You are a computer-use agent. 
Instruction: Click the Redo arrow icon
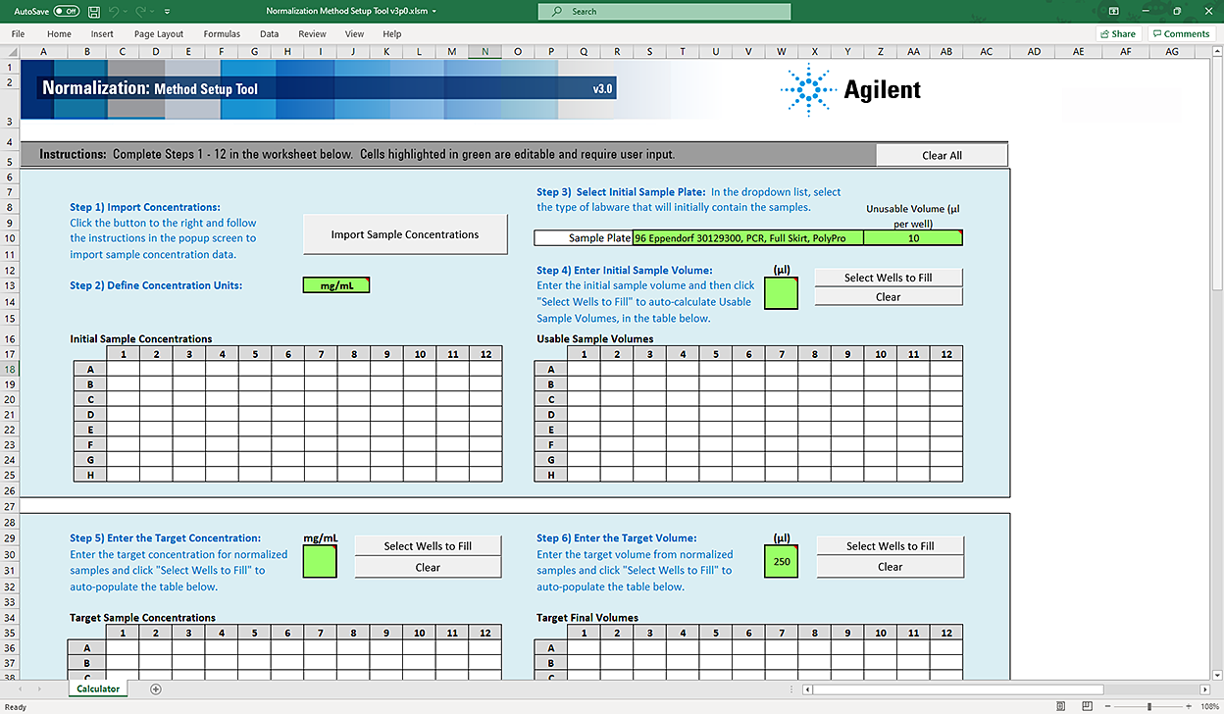tap(140, 11)
